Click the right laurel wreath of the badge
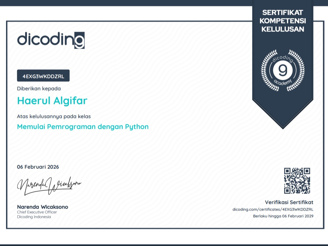 coord(298,71)
